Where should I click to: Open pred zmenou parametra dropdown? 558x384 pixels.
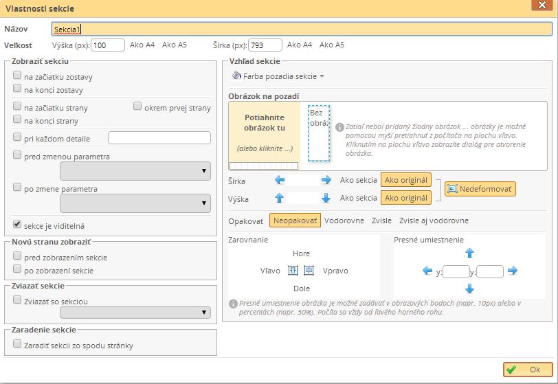pos(135,171)
